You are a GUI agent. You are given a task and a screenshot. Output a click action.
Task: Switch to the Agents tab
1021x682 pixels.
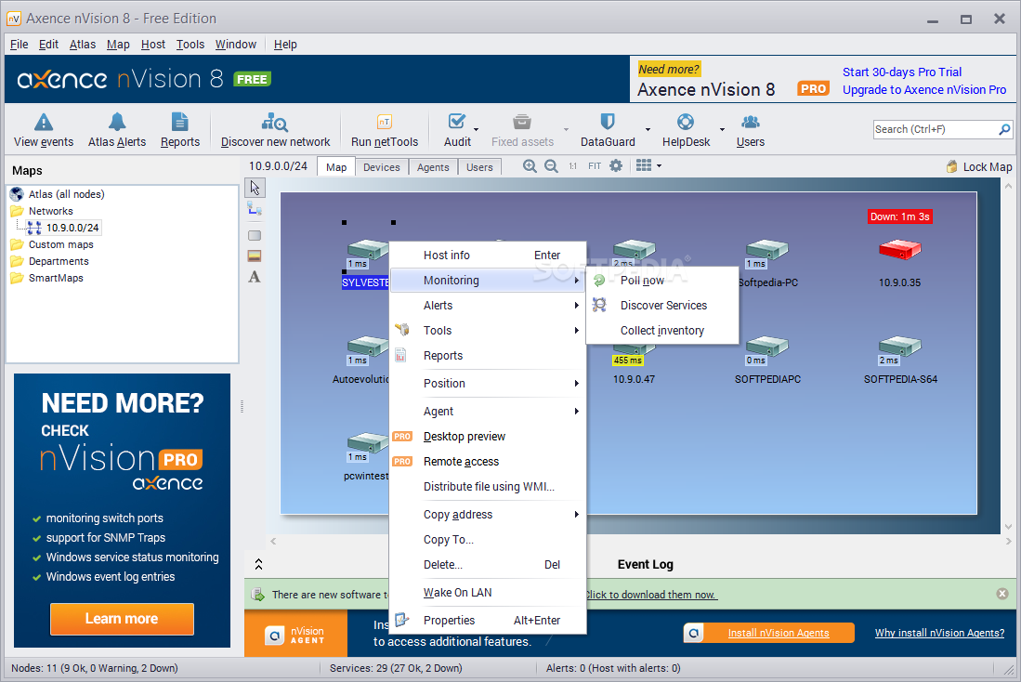[x=433, y=167]
